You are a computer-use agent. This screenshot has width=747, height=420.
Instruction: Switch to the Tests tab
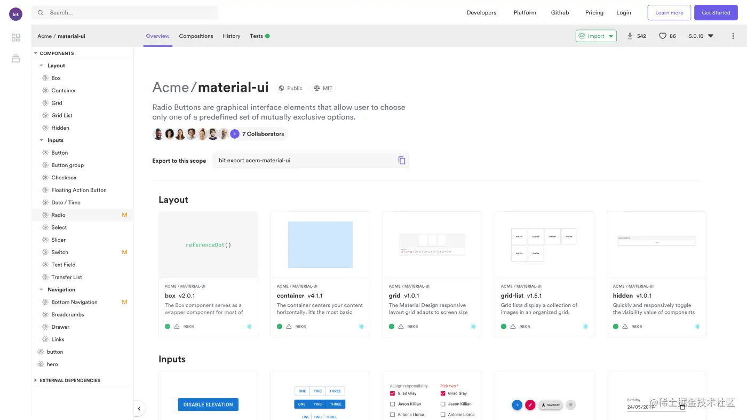(260, 36)
